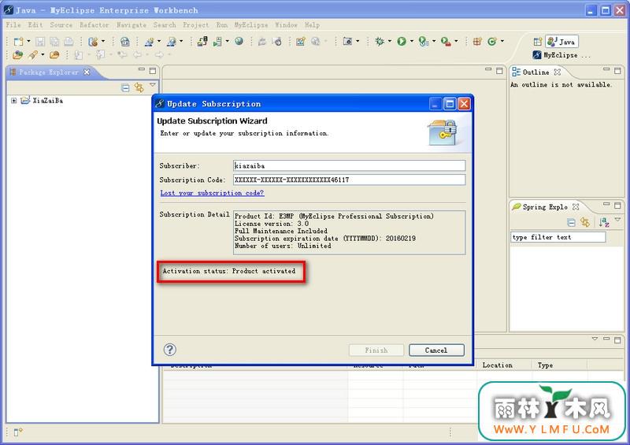
Task: Select the Outline tab
Action: [535, 72]
